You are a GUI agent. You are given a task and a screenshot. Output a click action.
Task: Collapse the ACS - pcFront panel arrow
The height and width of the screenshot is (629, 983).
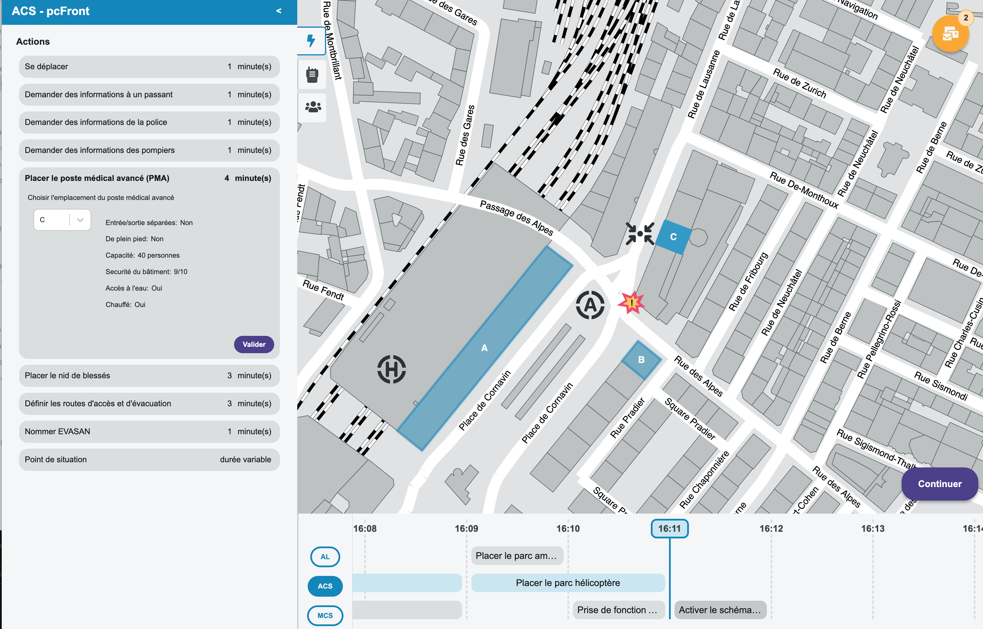pos(279,11)
